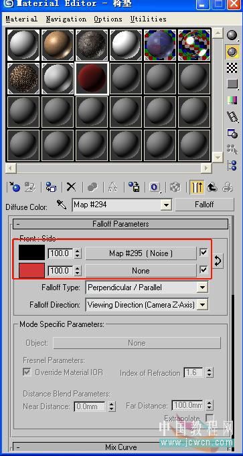Toggle the checkbox beside the None map
243x456 pixels.
pos(204,270)
